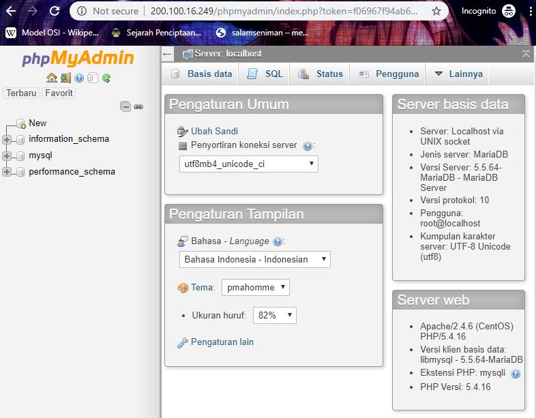This screenshot has height=418, width=536.
Task: Click the Server web panel header
Action: coord(458,300)
